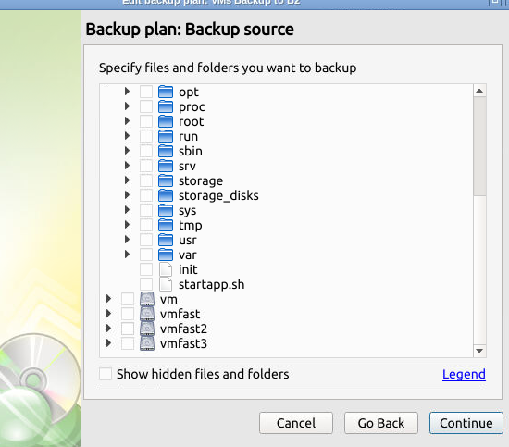This screenshot has height=447, width=509.
Task: Click the scrollbar down arrow
Action: 479,351
